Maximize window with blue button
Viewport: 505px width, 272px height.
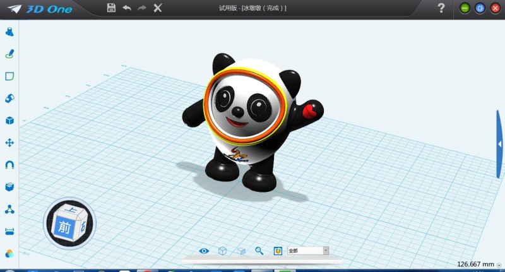pyautogui.click(x=480, y=8)
